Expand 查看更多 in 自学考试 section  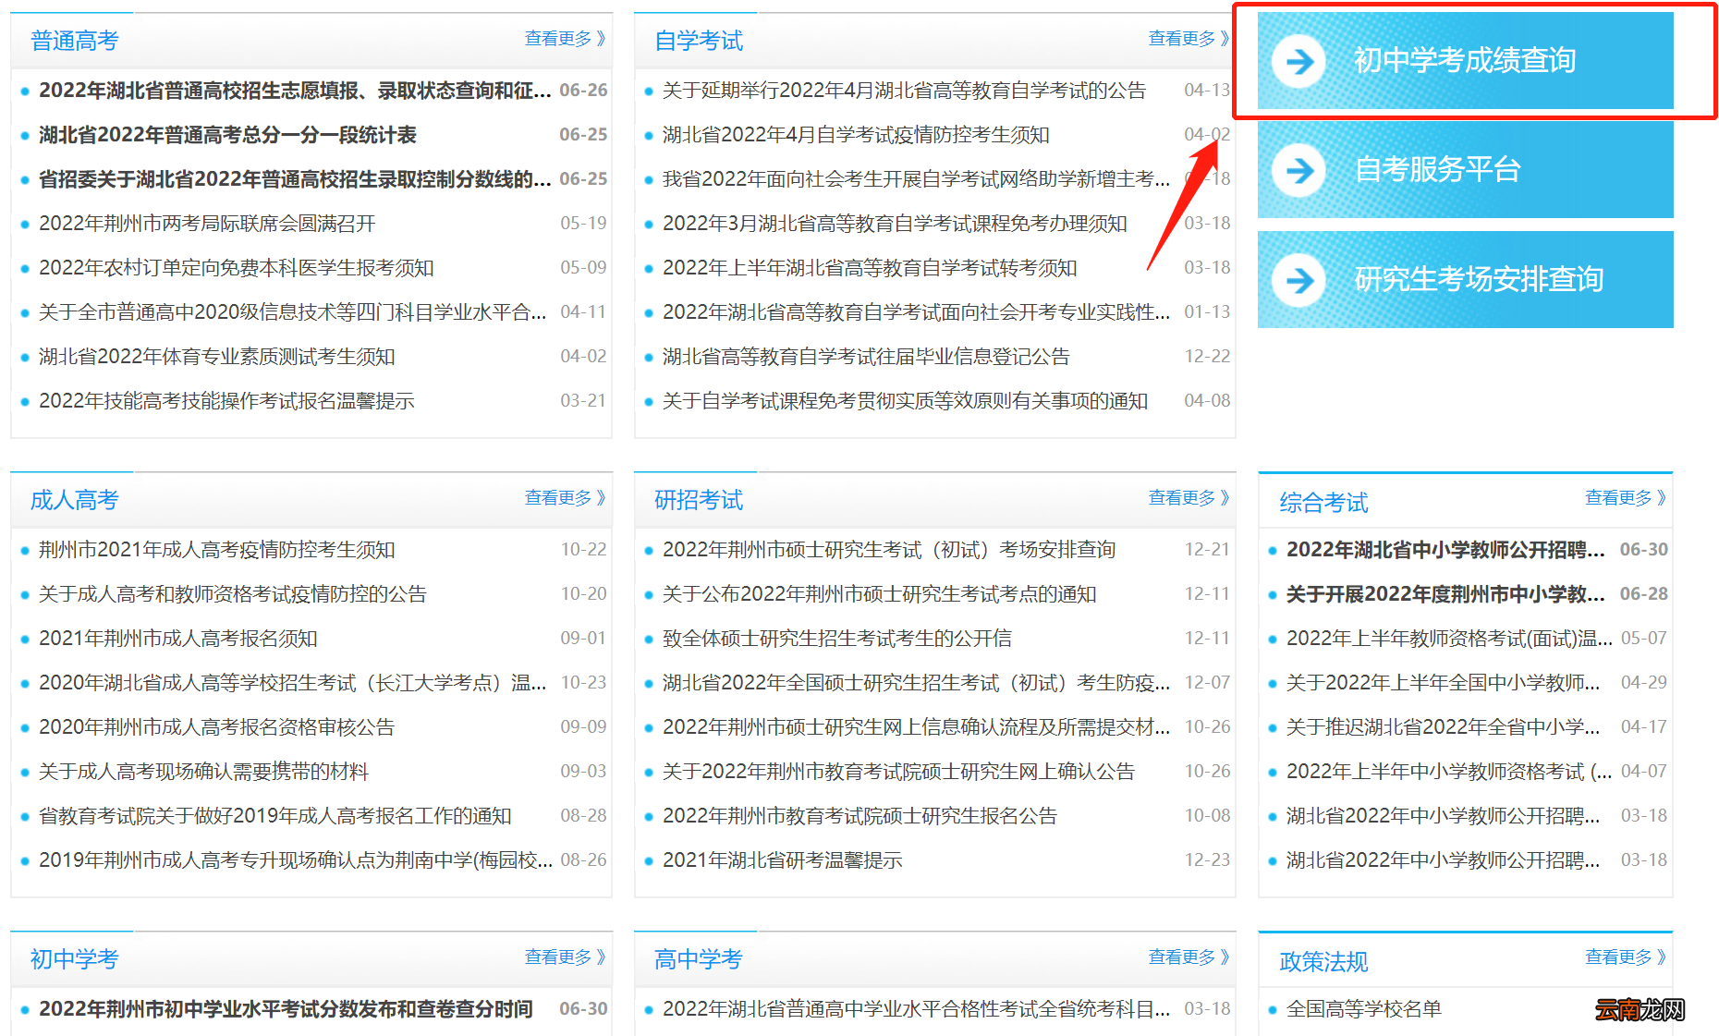coord(1188,39)
